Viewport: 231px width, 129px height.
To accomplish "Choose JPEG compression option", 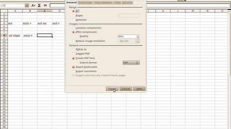I will [x=73, y=32].
